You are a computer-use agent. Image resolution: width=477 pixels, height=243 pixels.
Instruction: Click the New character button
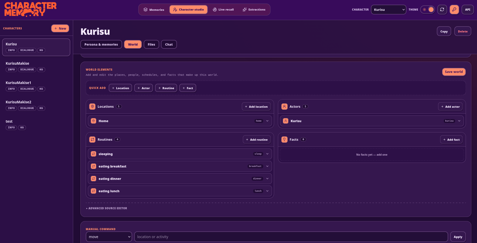[60, 28]
